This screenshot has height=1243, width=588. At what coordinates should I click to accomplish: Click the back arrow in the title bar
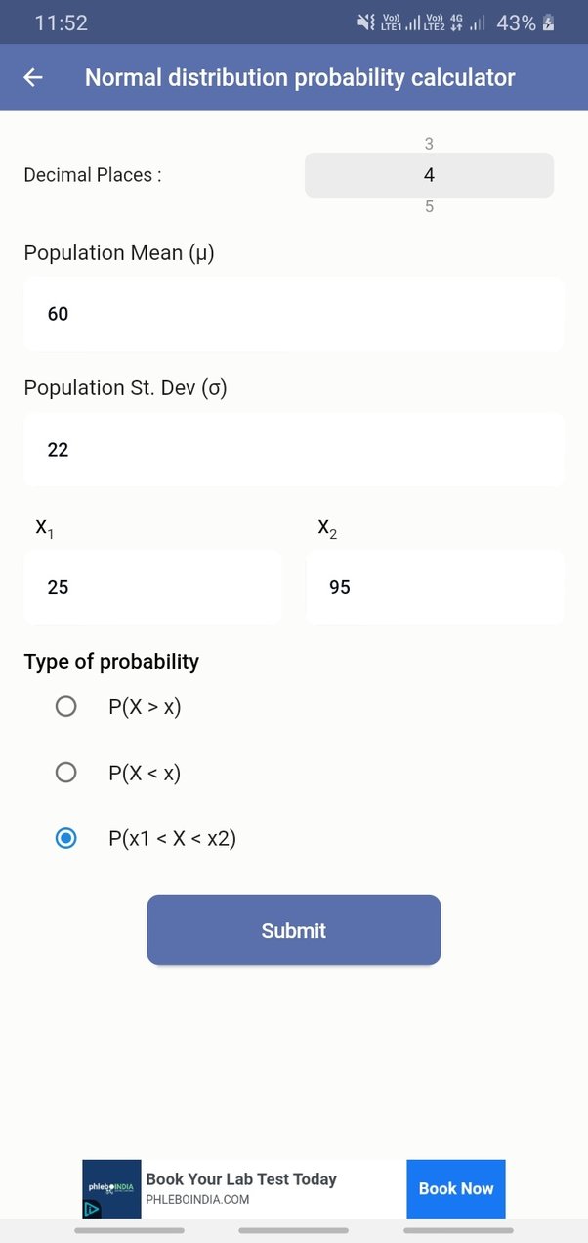point(32,77)
